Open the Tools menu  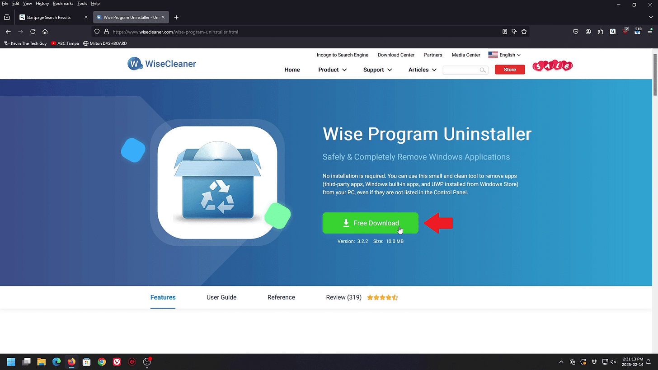tap(82, 3)
